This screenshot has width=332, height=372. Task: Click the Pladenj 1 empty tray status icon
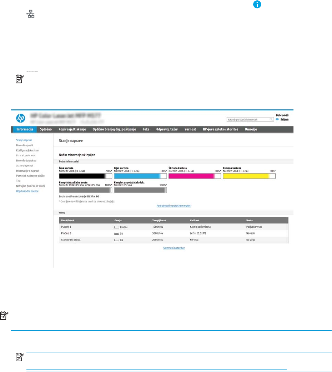pyautogui.click(x=116, y=227)
